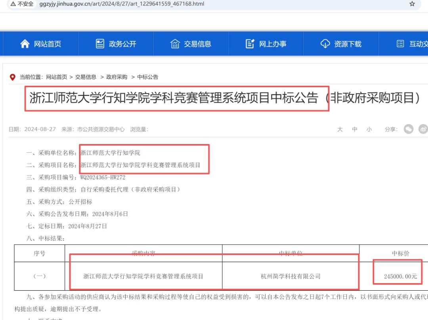Click the table cell 浙江师范大学行知学院学科竞赛管理系统项目
Image resolution: width=428 pixels, height=320 pixels.
coord(143,276)
